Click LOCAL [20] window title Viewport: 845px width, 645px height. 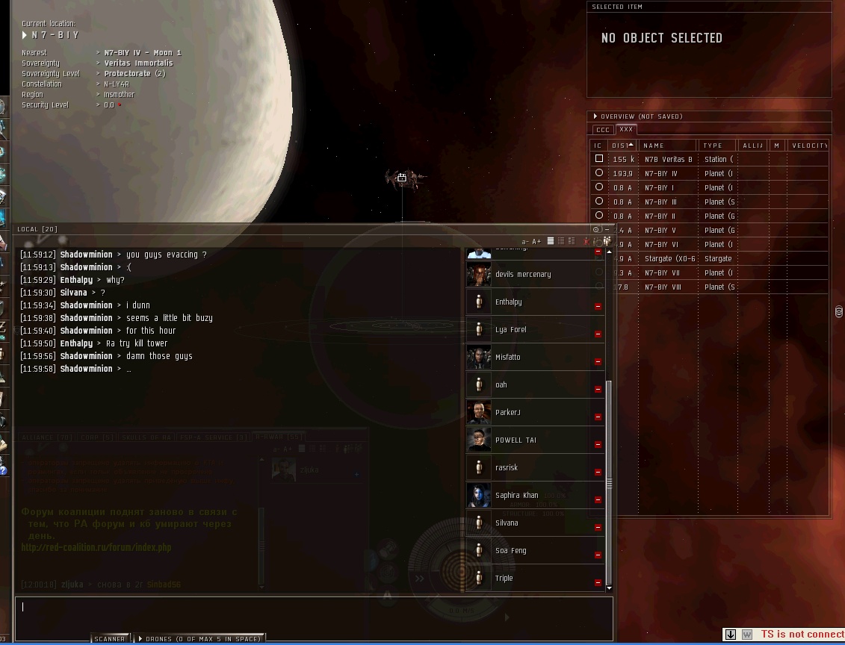pos(37,229)
